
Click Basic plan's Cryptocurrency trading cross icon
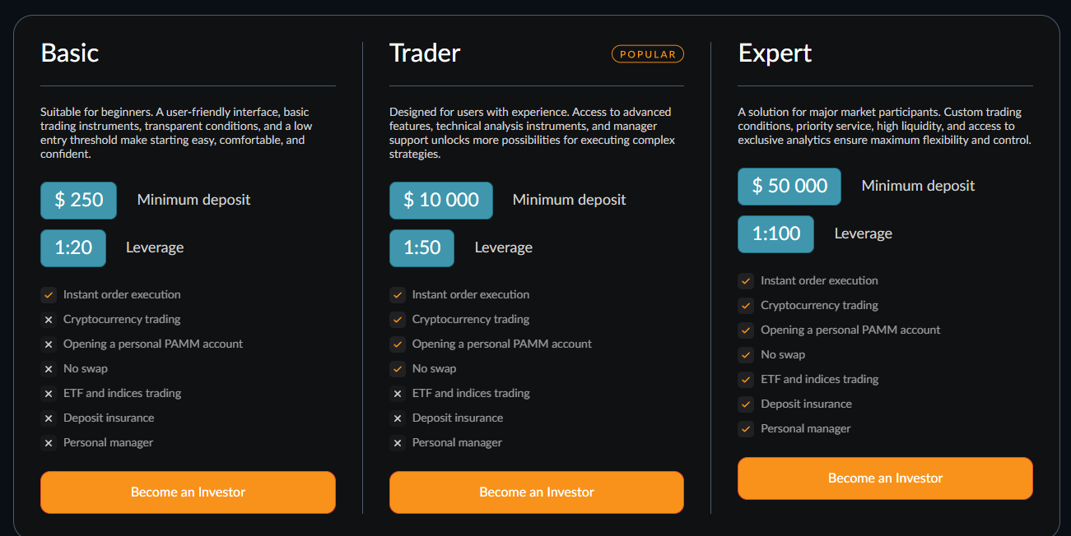click(49, 319)
